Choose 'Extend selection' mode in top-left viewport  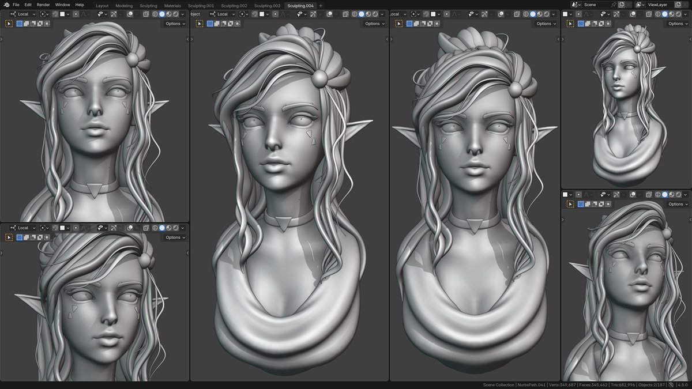[x=27, y=24]
